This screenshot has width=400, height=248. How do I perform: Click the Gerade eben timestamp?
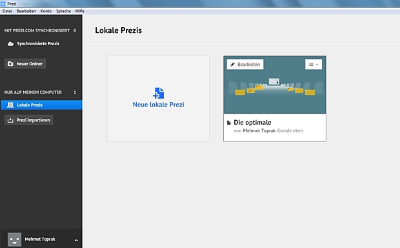pyautogui.click(x=290, y=130)
